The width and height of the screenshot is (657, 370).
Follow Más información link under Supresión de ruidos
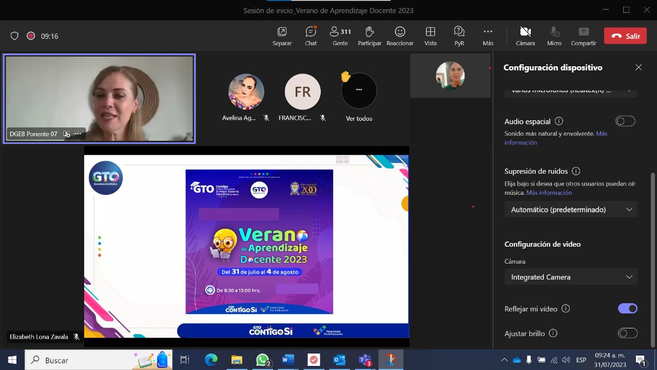tap(549, 193)
